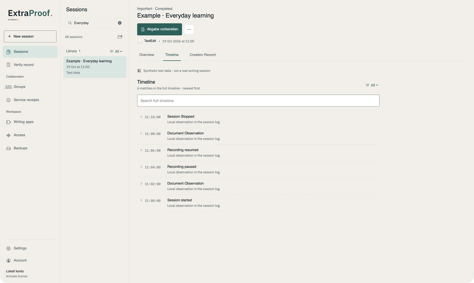Image resolution: width=474 pixels, height=283 pixels.
Task: Expand the 11:04:00 Recording paused entry
Action: (141, 167)
